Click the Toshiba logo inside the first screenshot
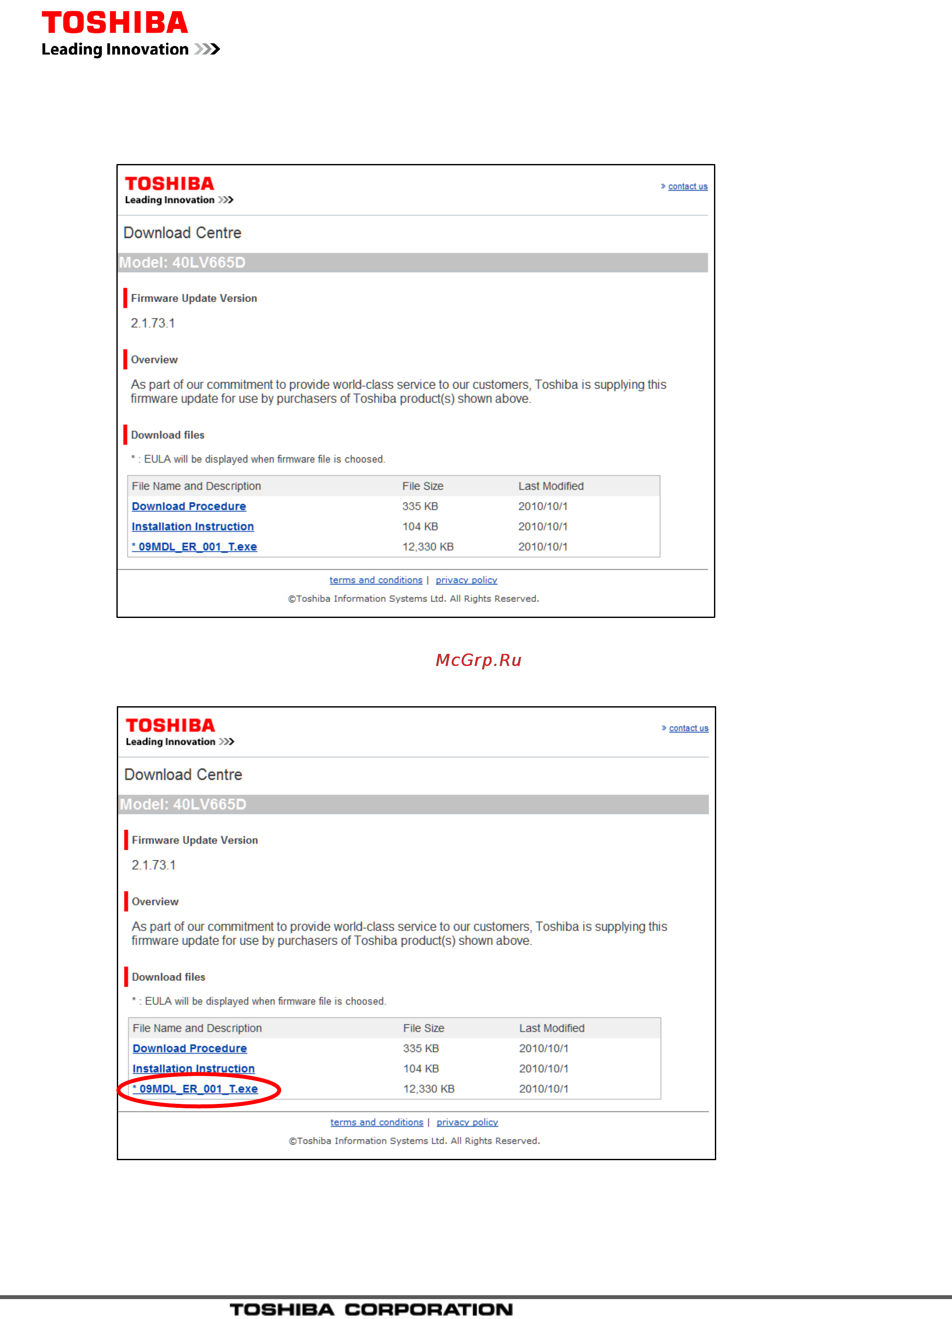 click(x=179, y=190)
